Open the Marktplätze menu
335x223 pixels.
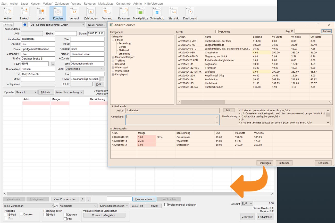click(x=105, y=4)
